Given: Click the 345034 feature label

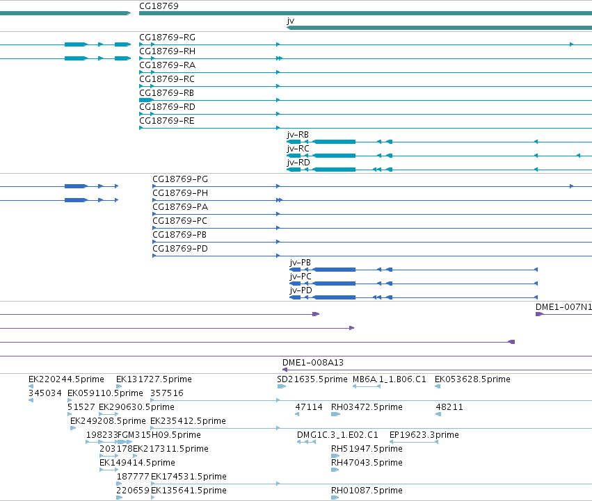Looking at the screenshot, I should [45, 393].
